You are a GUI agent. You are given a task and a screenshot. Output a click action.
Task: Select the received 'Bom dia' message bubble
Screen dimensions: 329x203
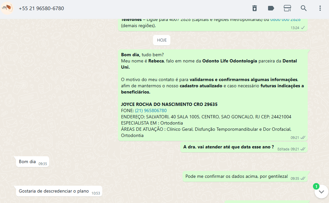point(27,161)
